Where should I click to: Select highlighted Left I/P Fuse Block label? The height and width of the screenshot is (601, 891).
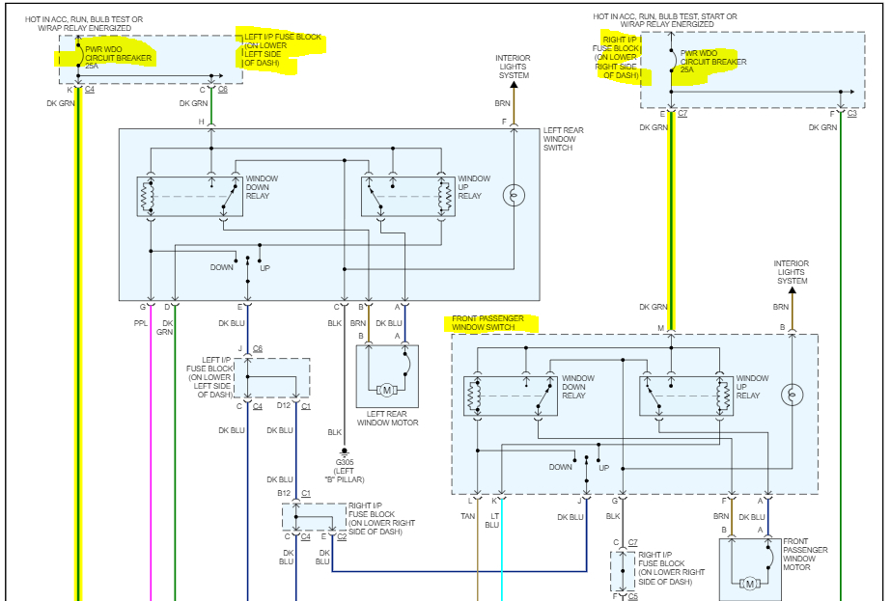(x=283, y=50)
